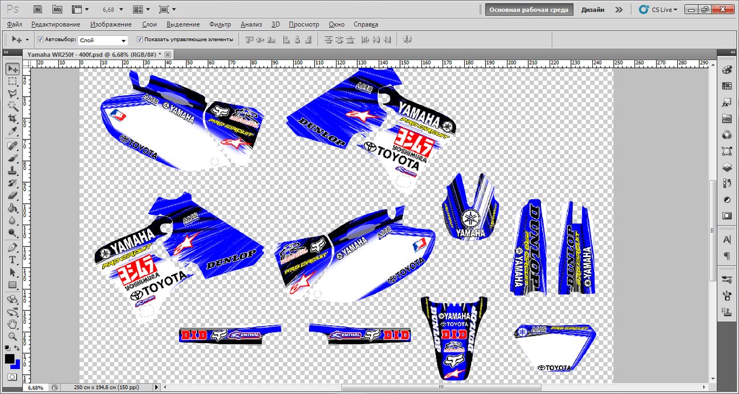The image size is (739, 394).
Task: Select the Blur tool
Action: tap(12, 221)
